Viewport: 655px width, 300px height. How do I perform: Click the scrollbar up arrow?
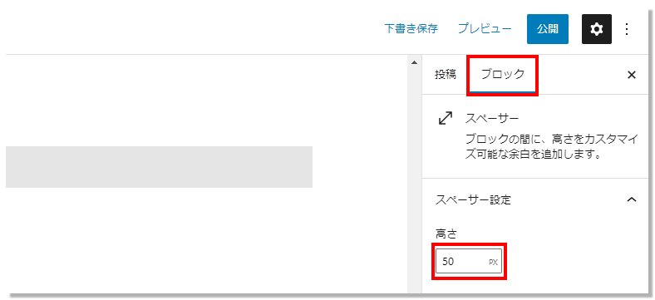(415, 62)
